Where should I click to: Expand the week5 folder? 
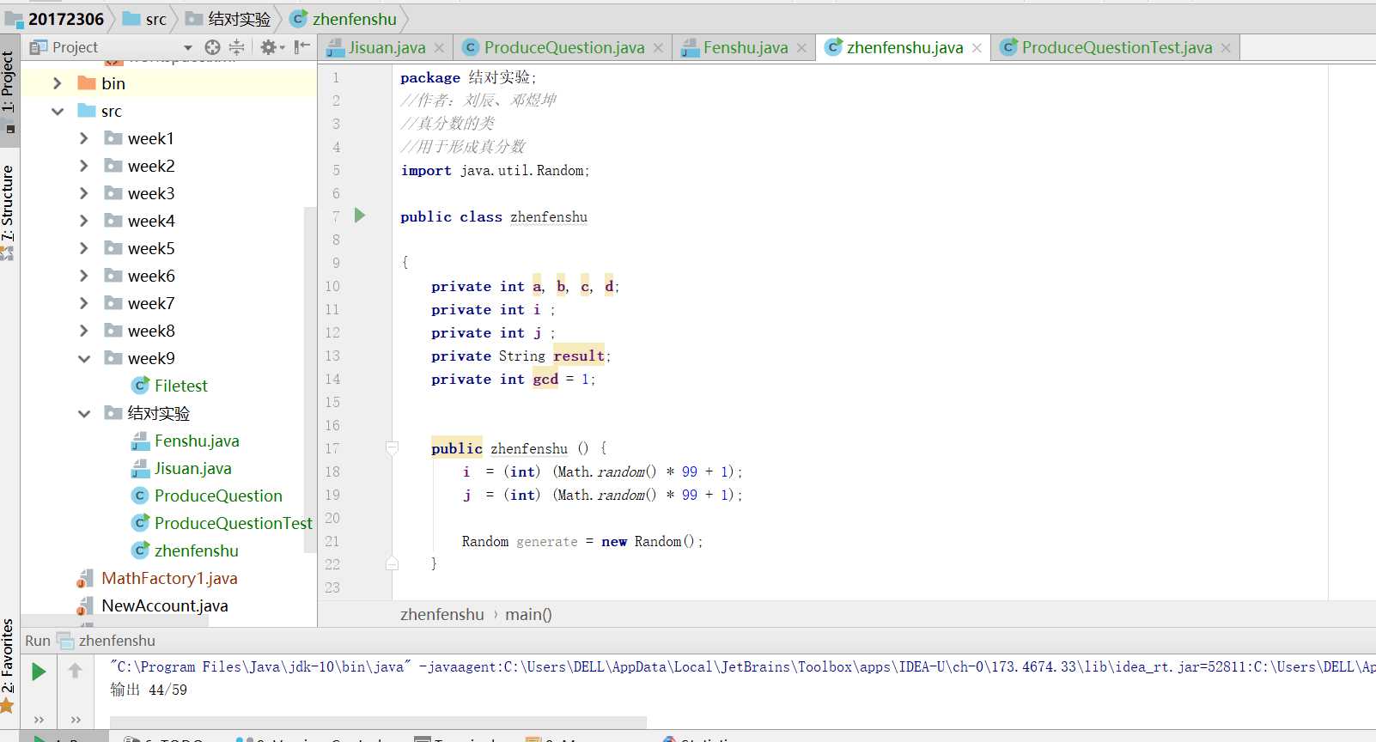click(83, 248)
